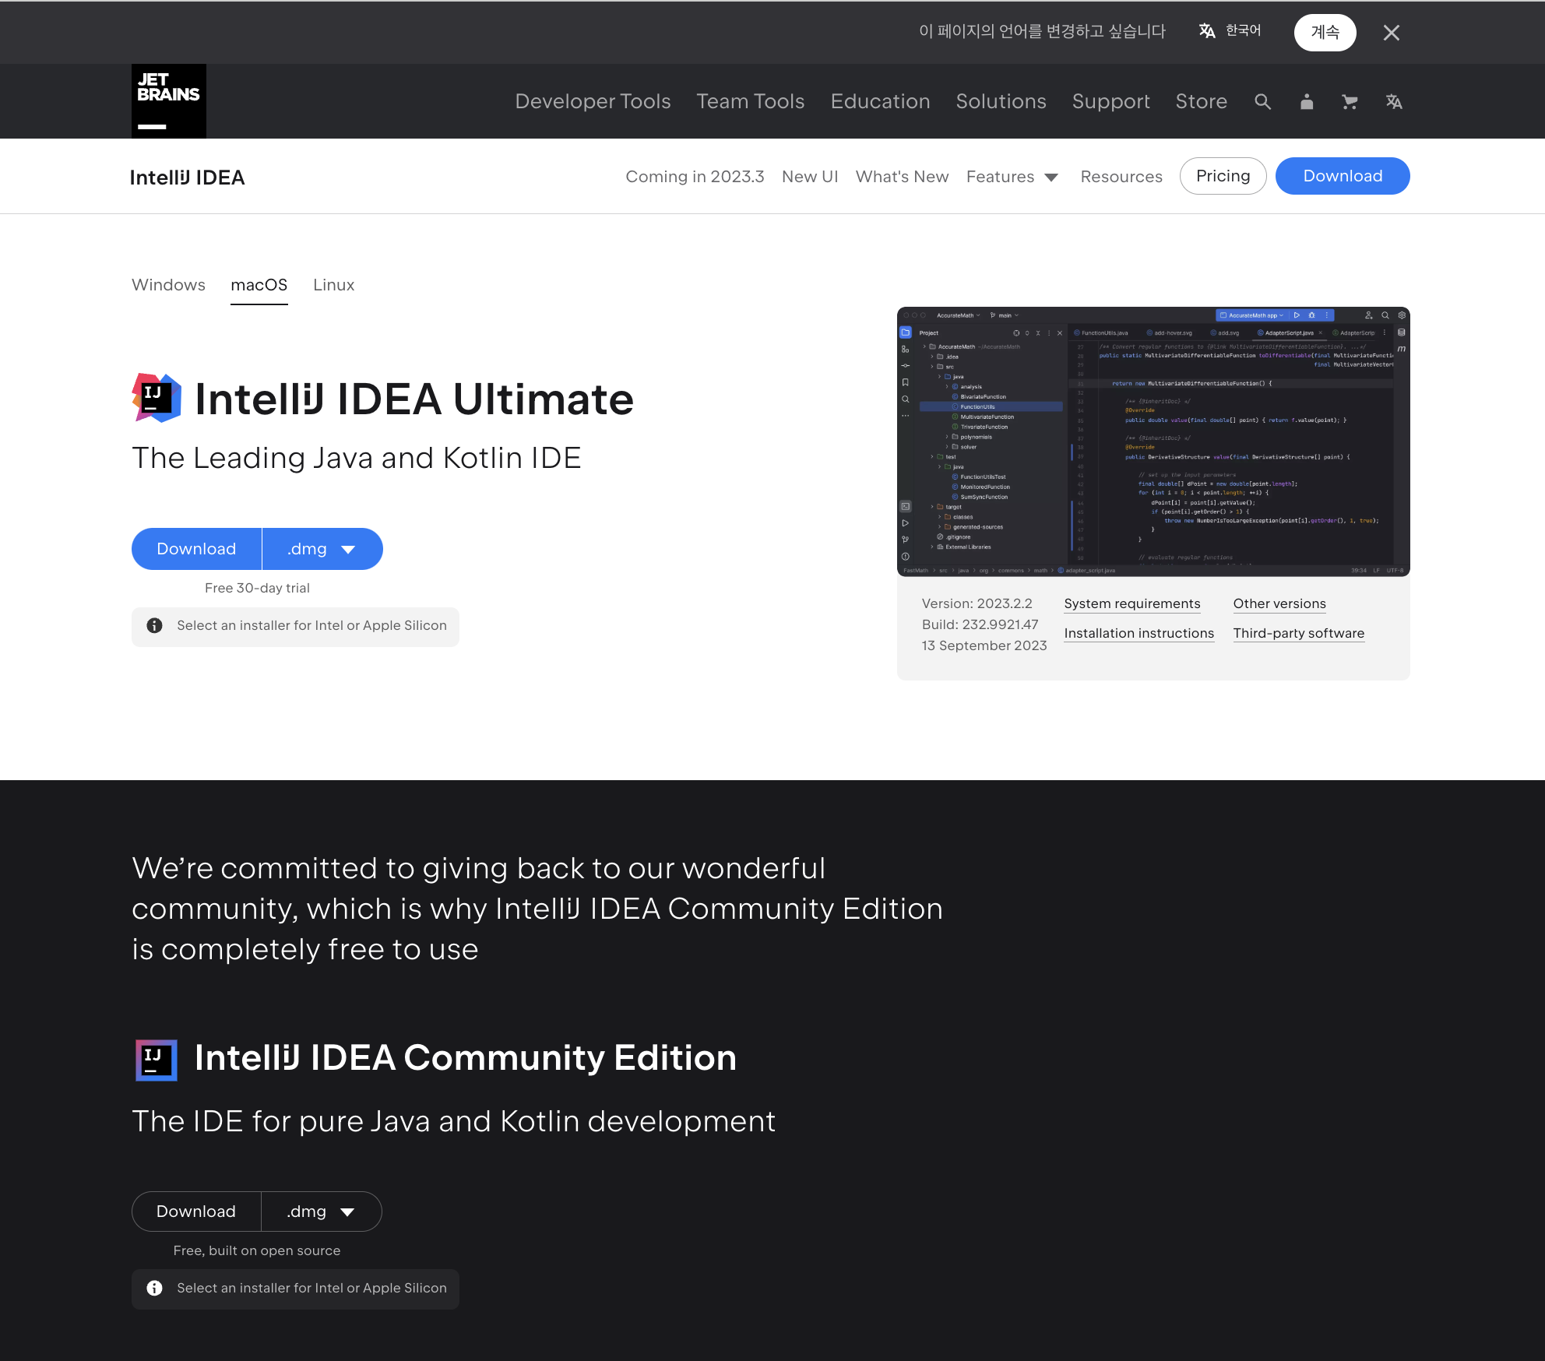Viewport: 1545px width, 1361px height.
Task: Click the IntelliJ IDEA Community Edition logo icon
Action: (x=157, y=1059)
